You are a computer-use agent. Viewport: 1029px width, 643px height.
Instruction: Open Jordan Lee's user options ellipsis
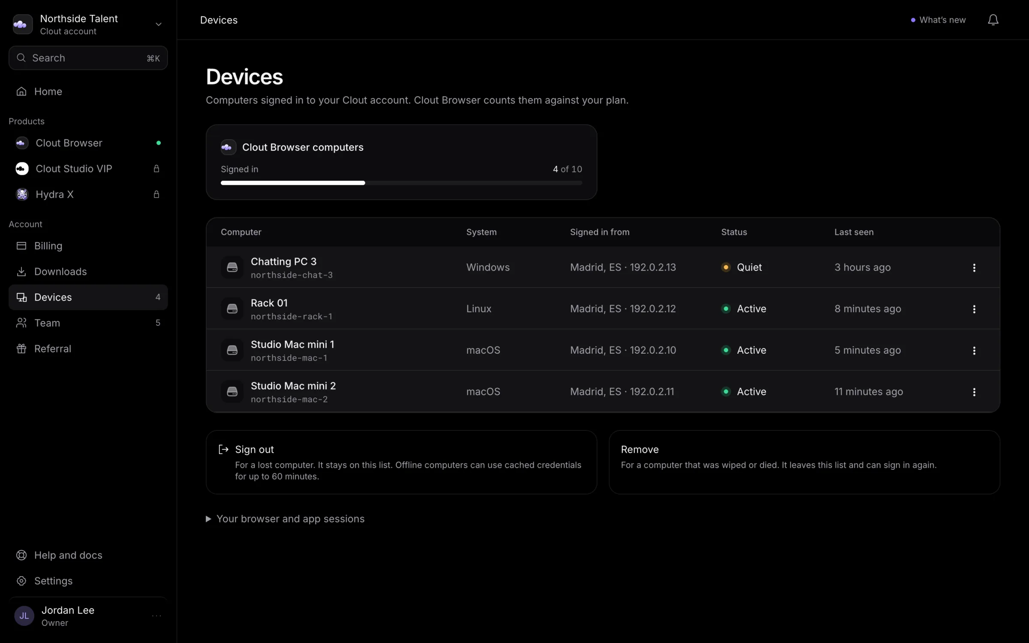pyautogui.click(x=156, y=616)
